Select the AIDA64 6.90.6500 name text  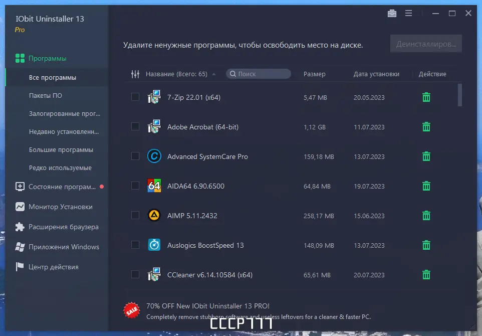(195, 186)
